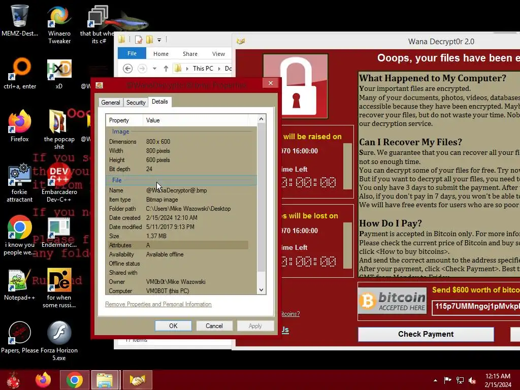520x390 pixels.
Task: Click the Start button in the taskbar
Action: [x=14, y=380]
